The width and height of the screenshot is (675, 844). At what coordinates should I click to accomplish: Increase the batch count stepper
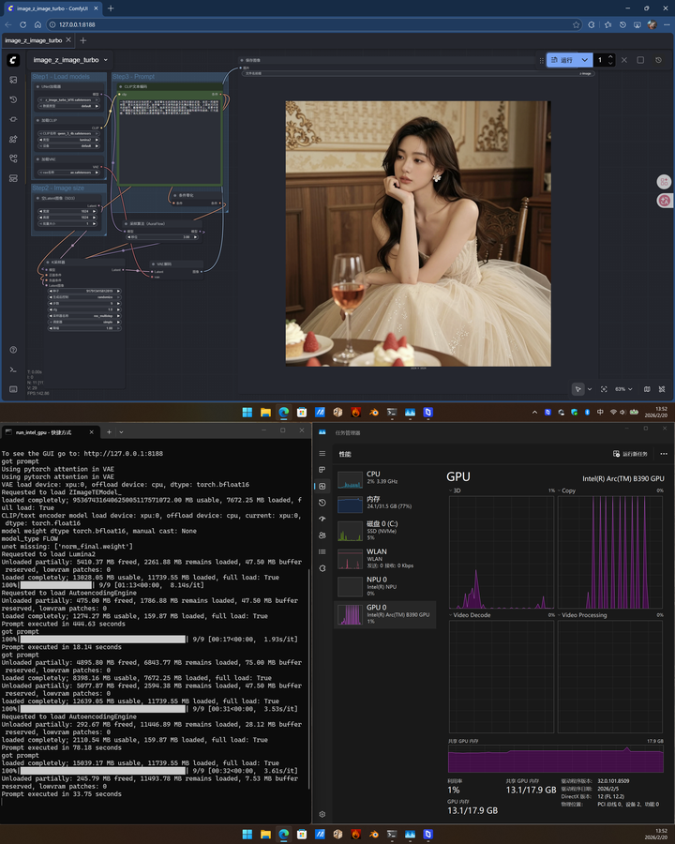point(611,56)
